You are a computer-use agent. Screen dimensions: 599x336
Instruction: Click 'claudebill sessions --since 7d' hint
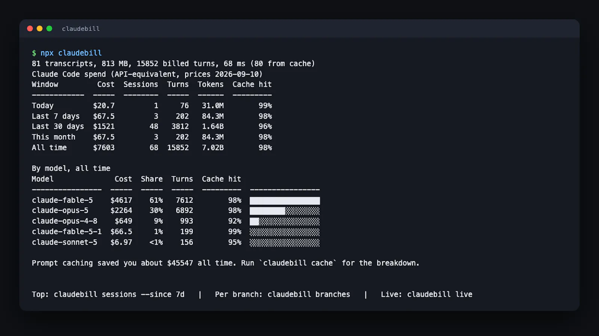point(119,295)
